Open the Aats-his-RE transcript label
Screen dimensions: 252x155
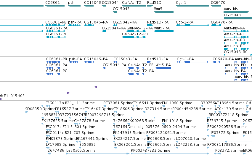pyautogui.click(x=234, y=46)
